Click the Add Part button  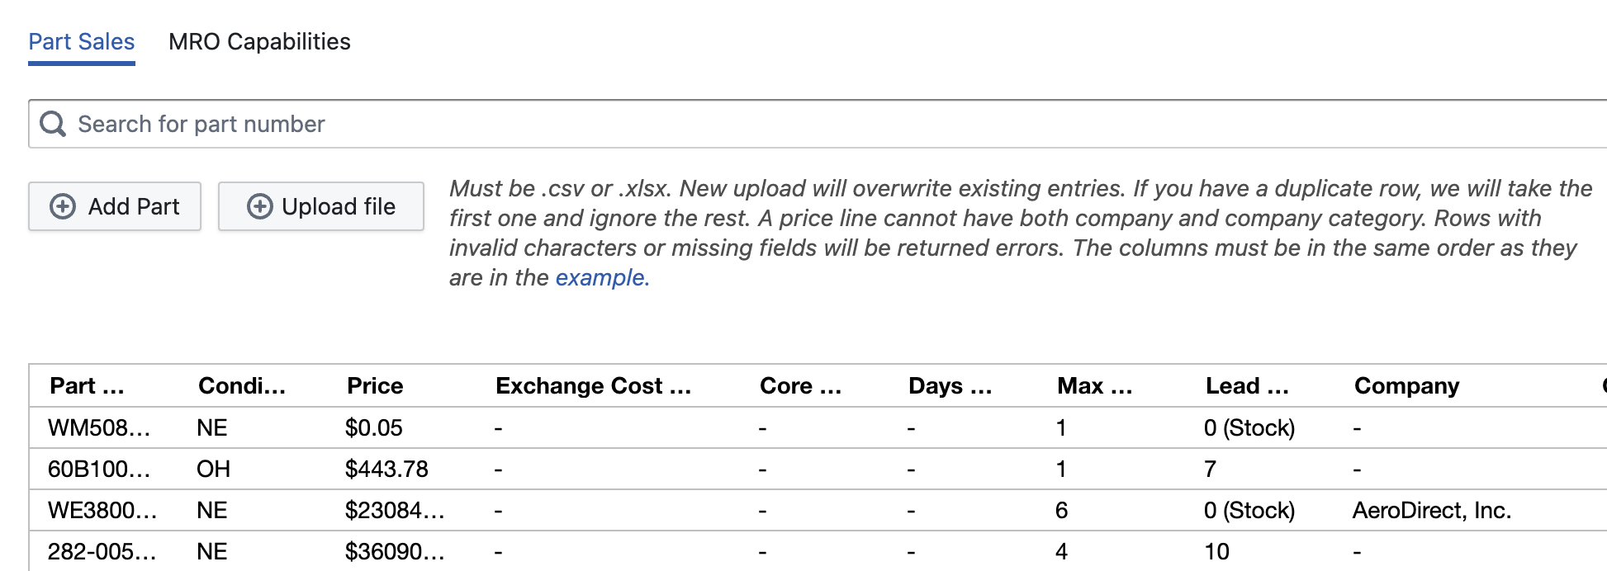(x=115, y=206)
